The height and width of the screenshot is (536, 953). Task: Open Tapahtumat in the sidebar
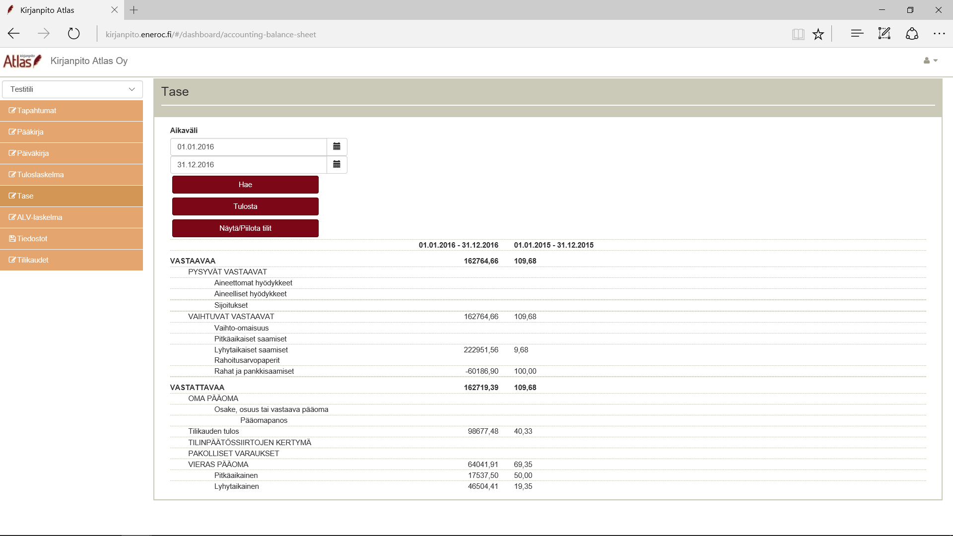coord(71,111)
